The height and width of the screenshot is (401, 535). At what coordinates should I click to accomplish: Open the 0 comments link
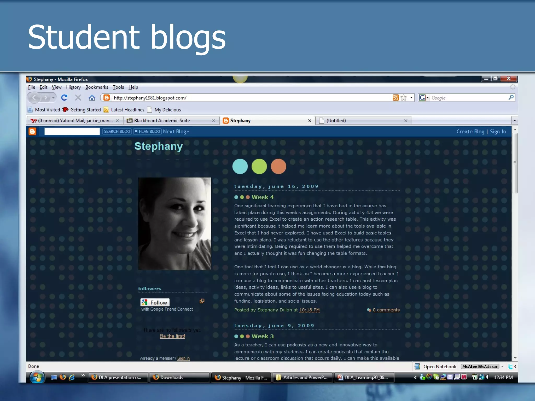coord(386,310)
